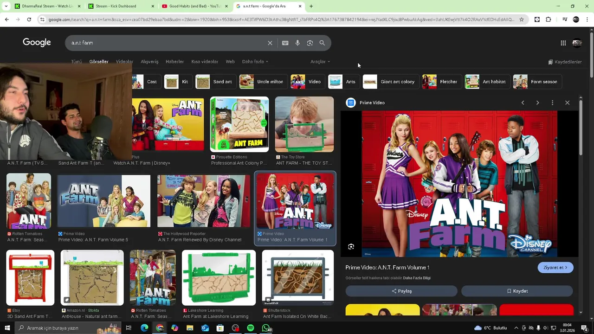This screenshot has height=334, width=594.
Task: Bookmark this page with the star icon
Action: coord(522,19)
